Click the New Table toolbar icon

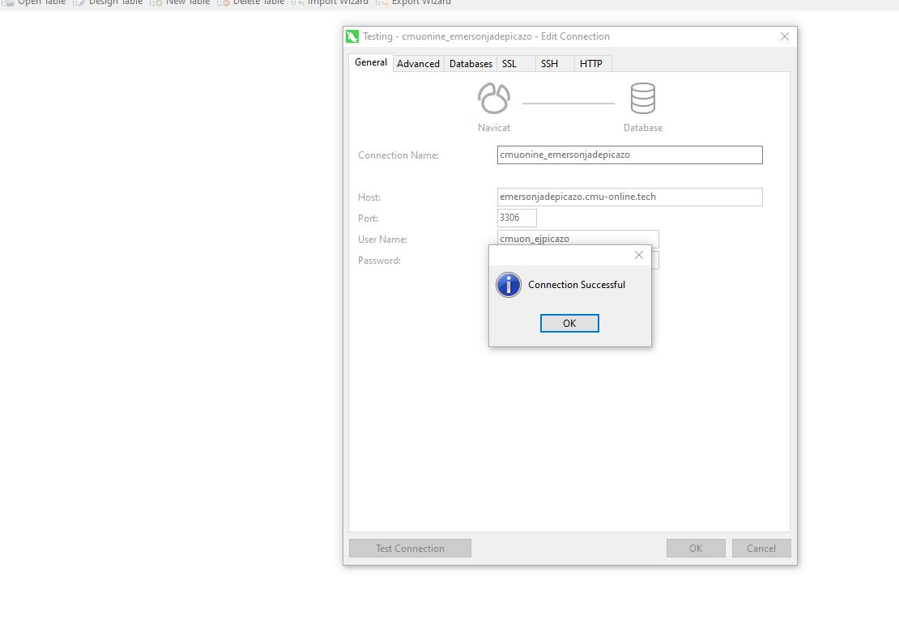156,2
